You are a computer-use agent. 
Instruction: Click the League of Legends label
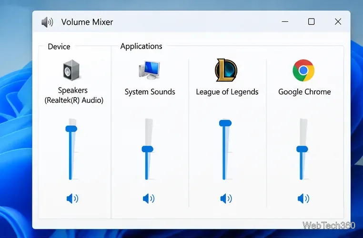click(227, 92)
